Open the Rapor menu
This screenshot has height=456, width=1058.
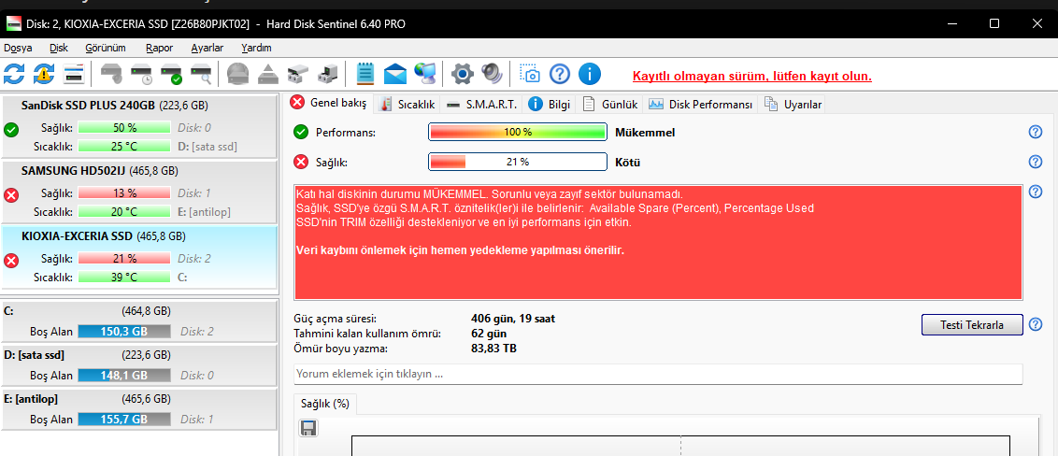(x=159, y=48)
